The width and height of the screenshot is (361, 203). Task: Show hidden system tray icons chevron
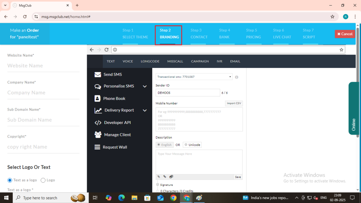pos(296,198)
